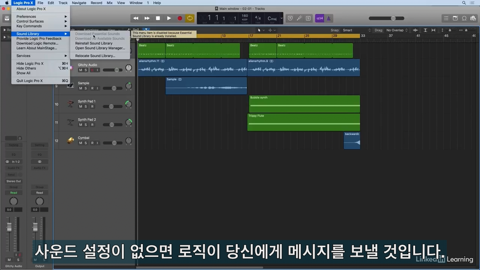
Task: Expand the Control Surfaces submenu
Action: 41,21
